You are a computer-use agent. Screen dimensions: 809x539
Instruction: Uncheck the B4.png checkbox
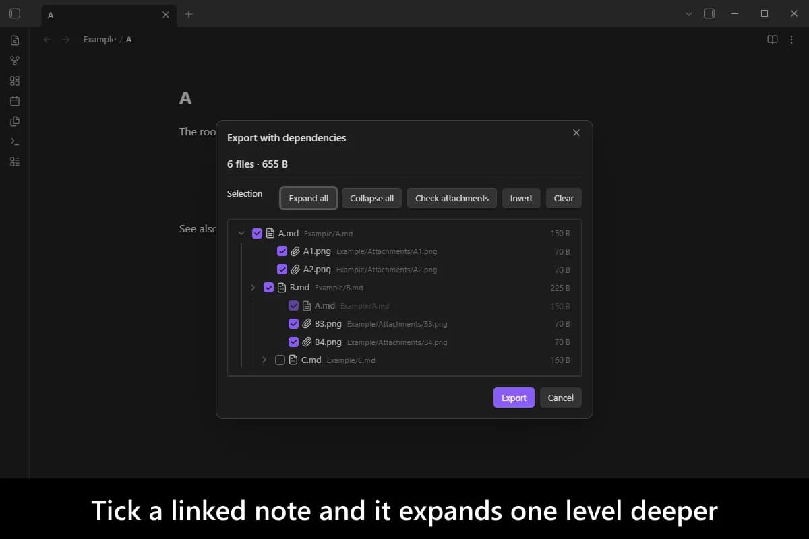[294, 342]
